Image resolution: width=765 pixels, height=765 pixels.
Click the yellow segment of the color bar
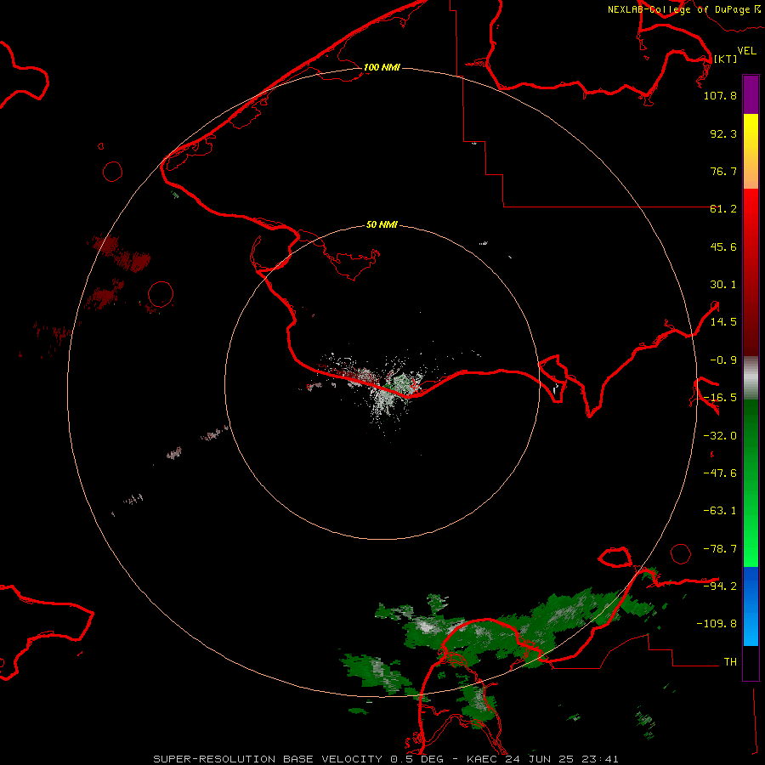(x=751, y=132)
